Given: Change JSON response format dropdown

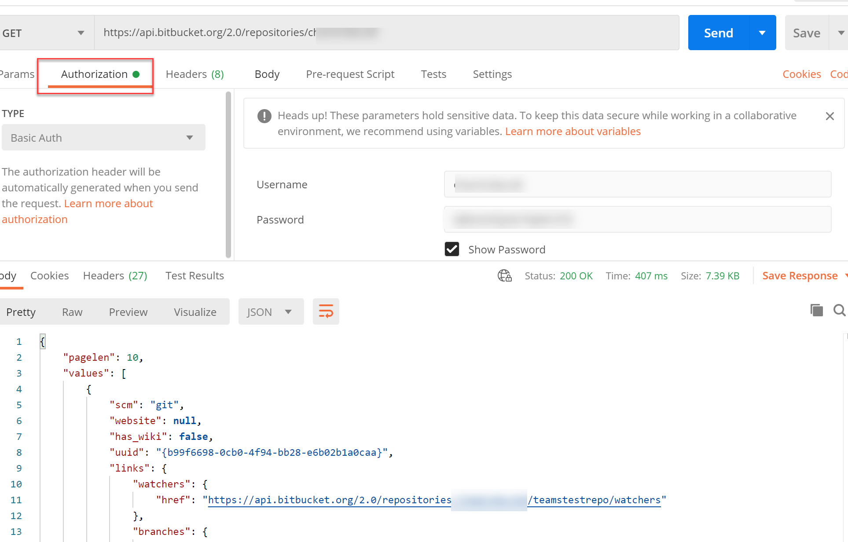Looking at the screenshot, I should [x=270, y=312].
